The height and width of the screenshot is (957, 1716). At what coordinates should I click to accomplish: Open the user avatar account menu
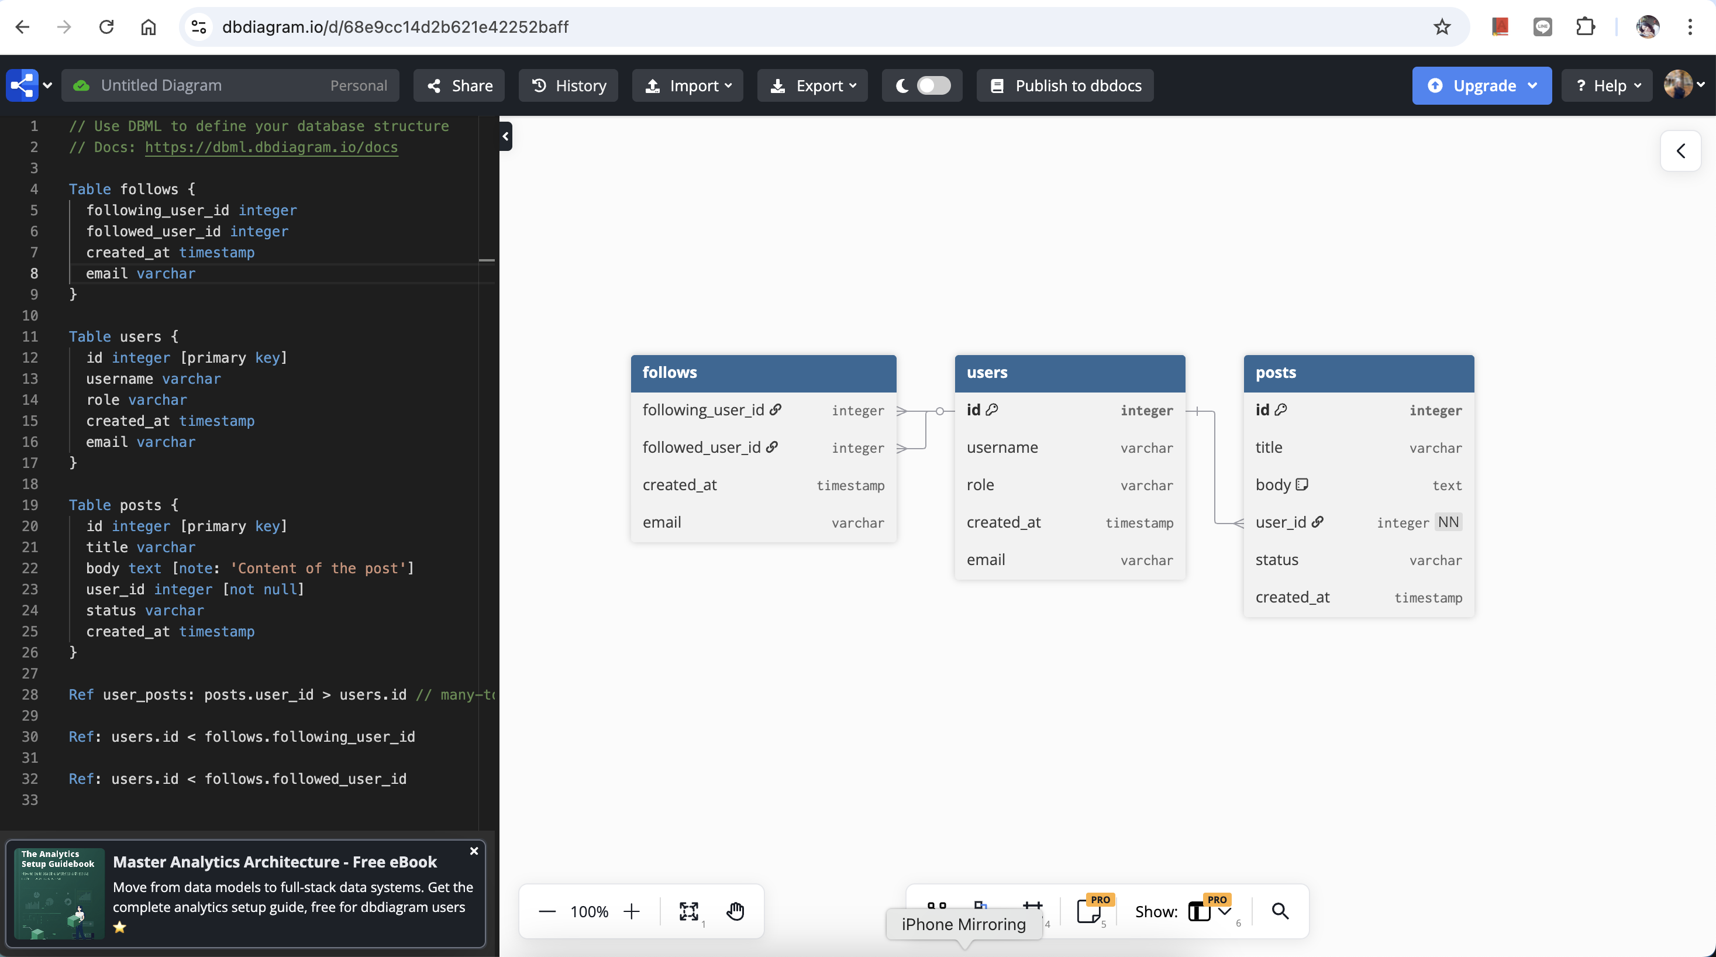(x=1683, y=85)
